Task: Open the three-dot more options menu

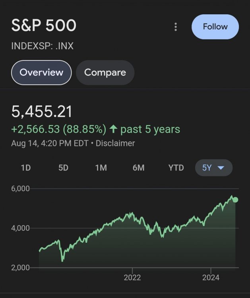Action: [x=176, y=27]
